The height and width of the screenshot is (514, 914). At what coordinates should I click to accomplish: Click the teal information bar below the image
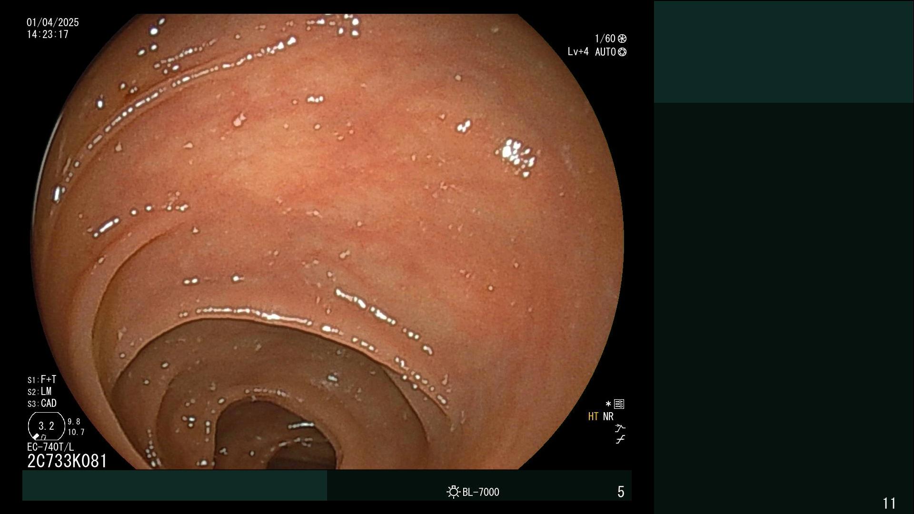175,485
